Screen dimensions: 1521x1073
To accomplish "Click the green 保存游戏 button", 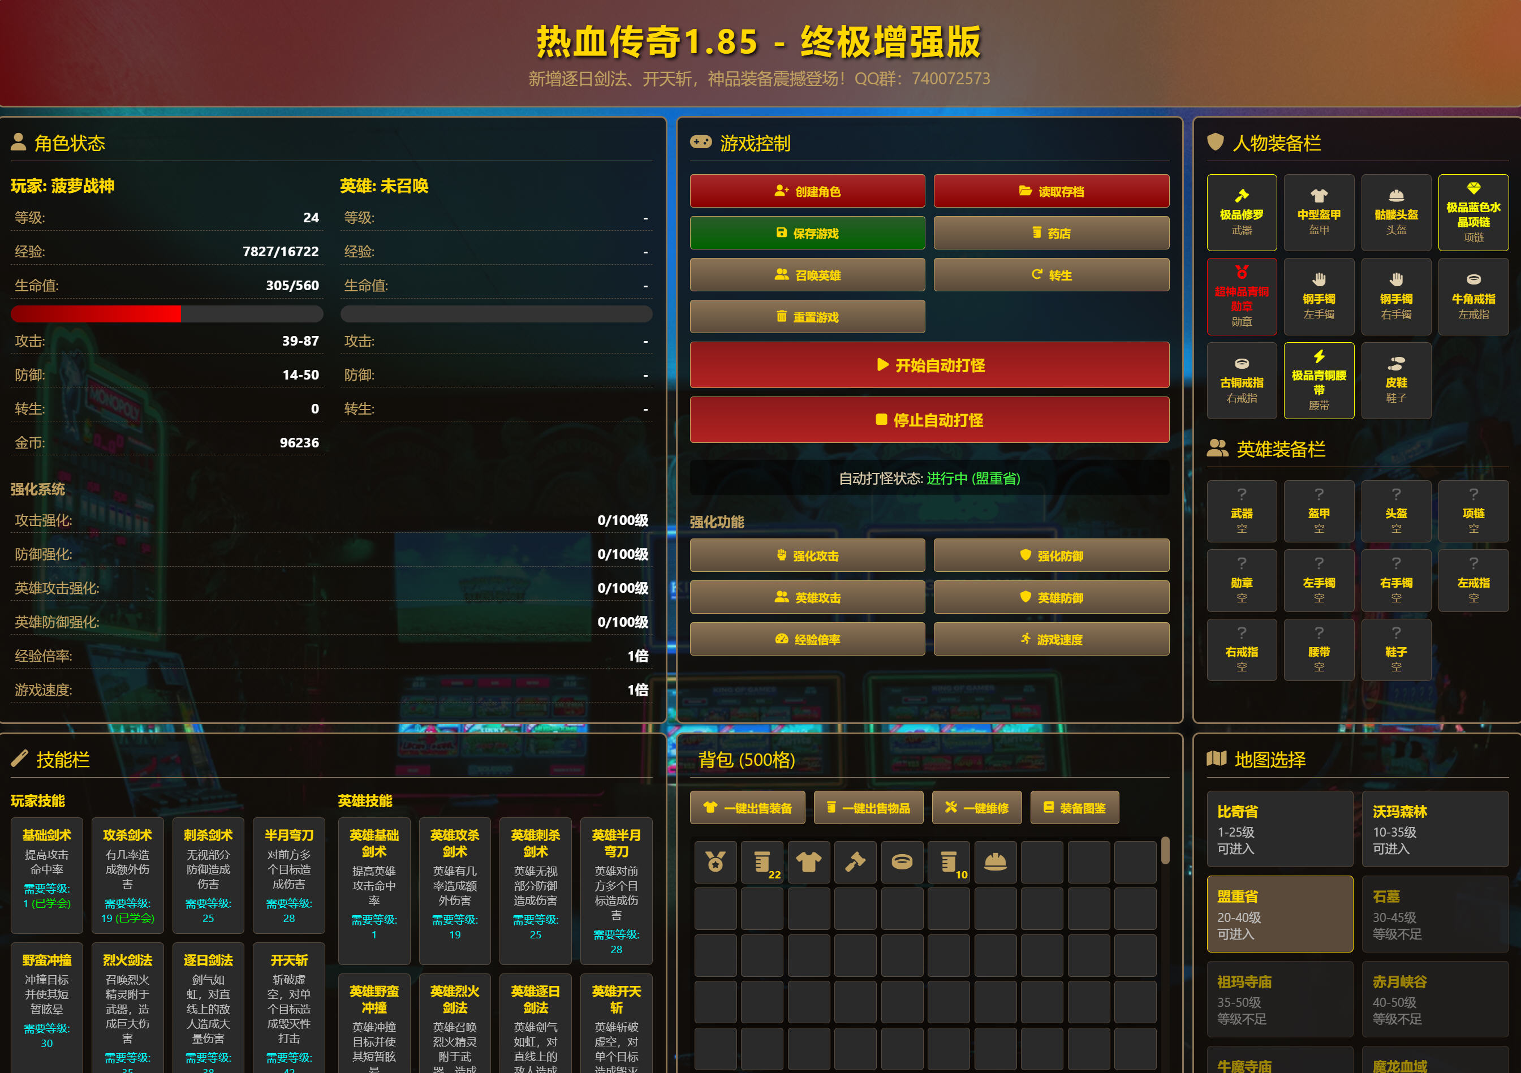I will [x=807, y=233].
